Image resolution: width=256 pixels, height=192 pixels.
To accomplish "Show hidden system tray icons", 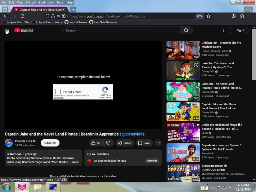I will [x=212, y=187].
